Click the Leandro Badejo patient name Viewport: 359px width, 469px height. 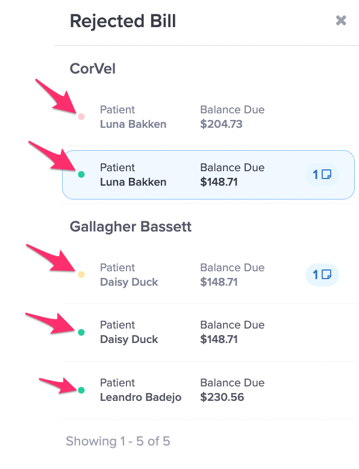140,397
